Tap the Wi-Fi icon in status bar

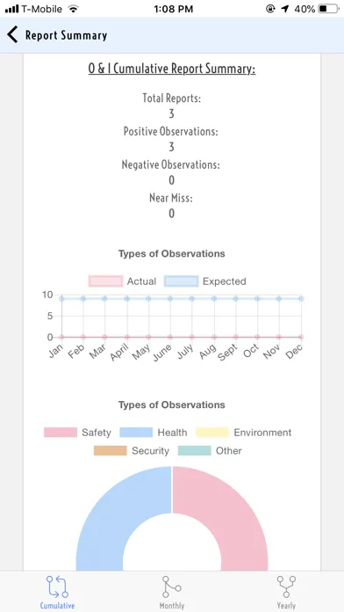[73, 9]
